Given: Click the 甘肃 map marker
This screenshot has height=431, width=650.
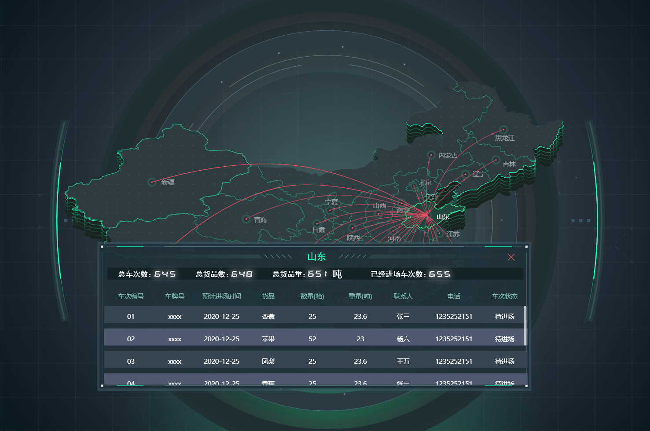Looking at the screenshot, I should [317, 223].
